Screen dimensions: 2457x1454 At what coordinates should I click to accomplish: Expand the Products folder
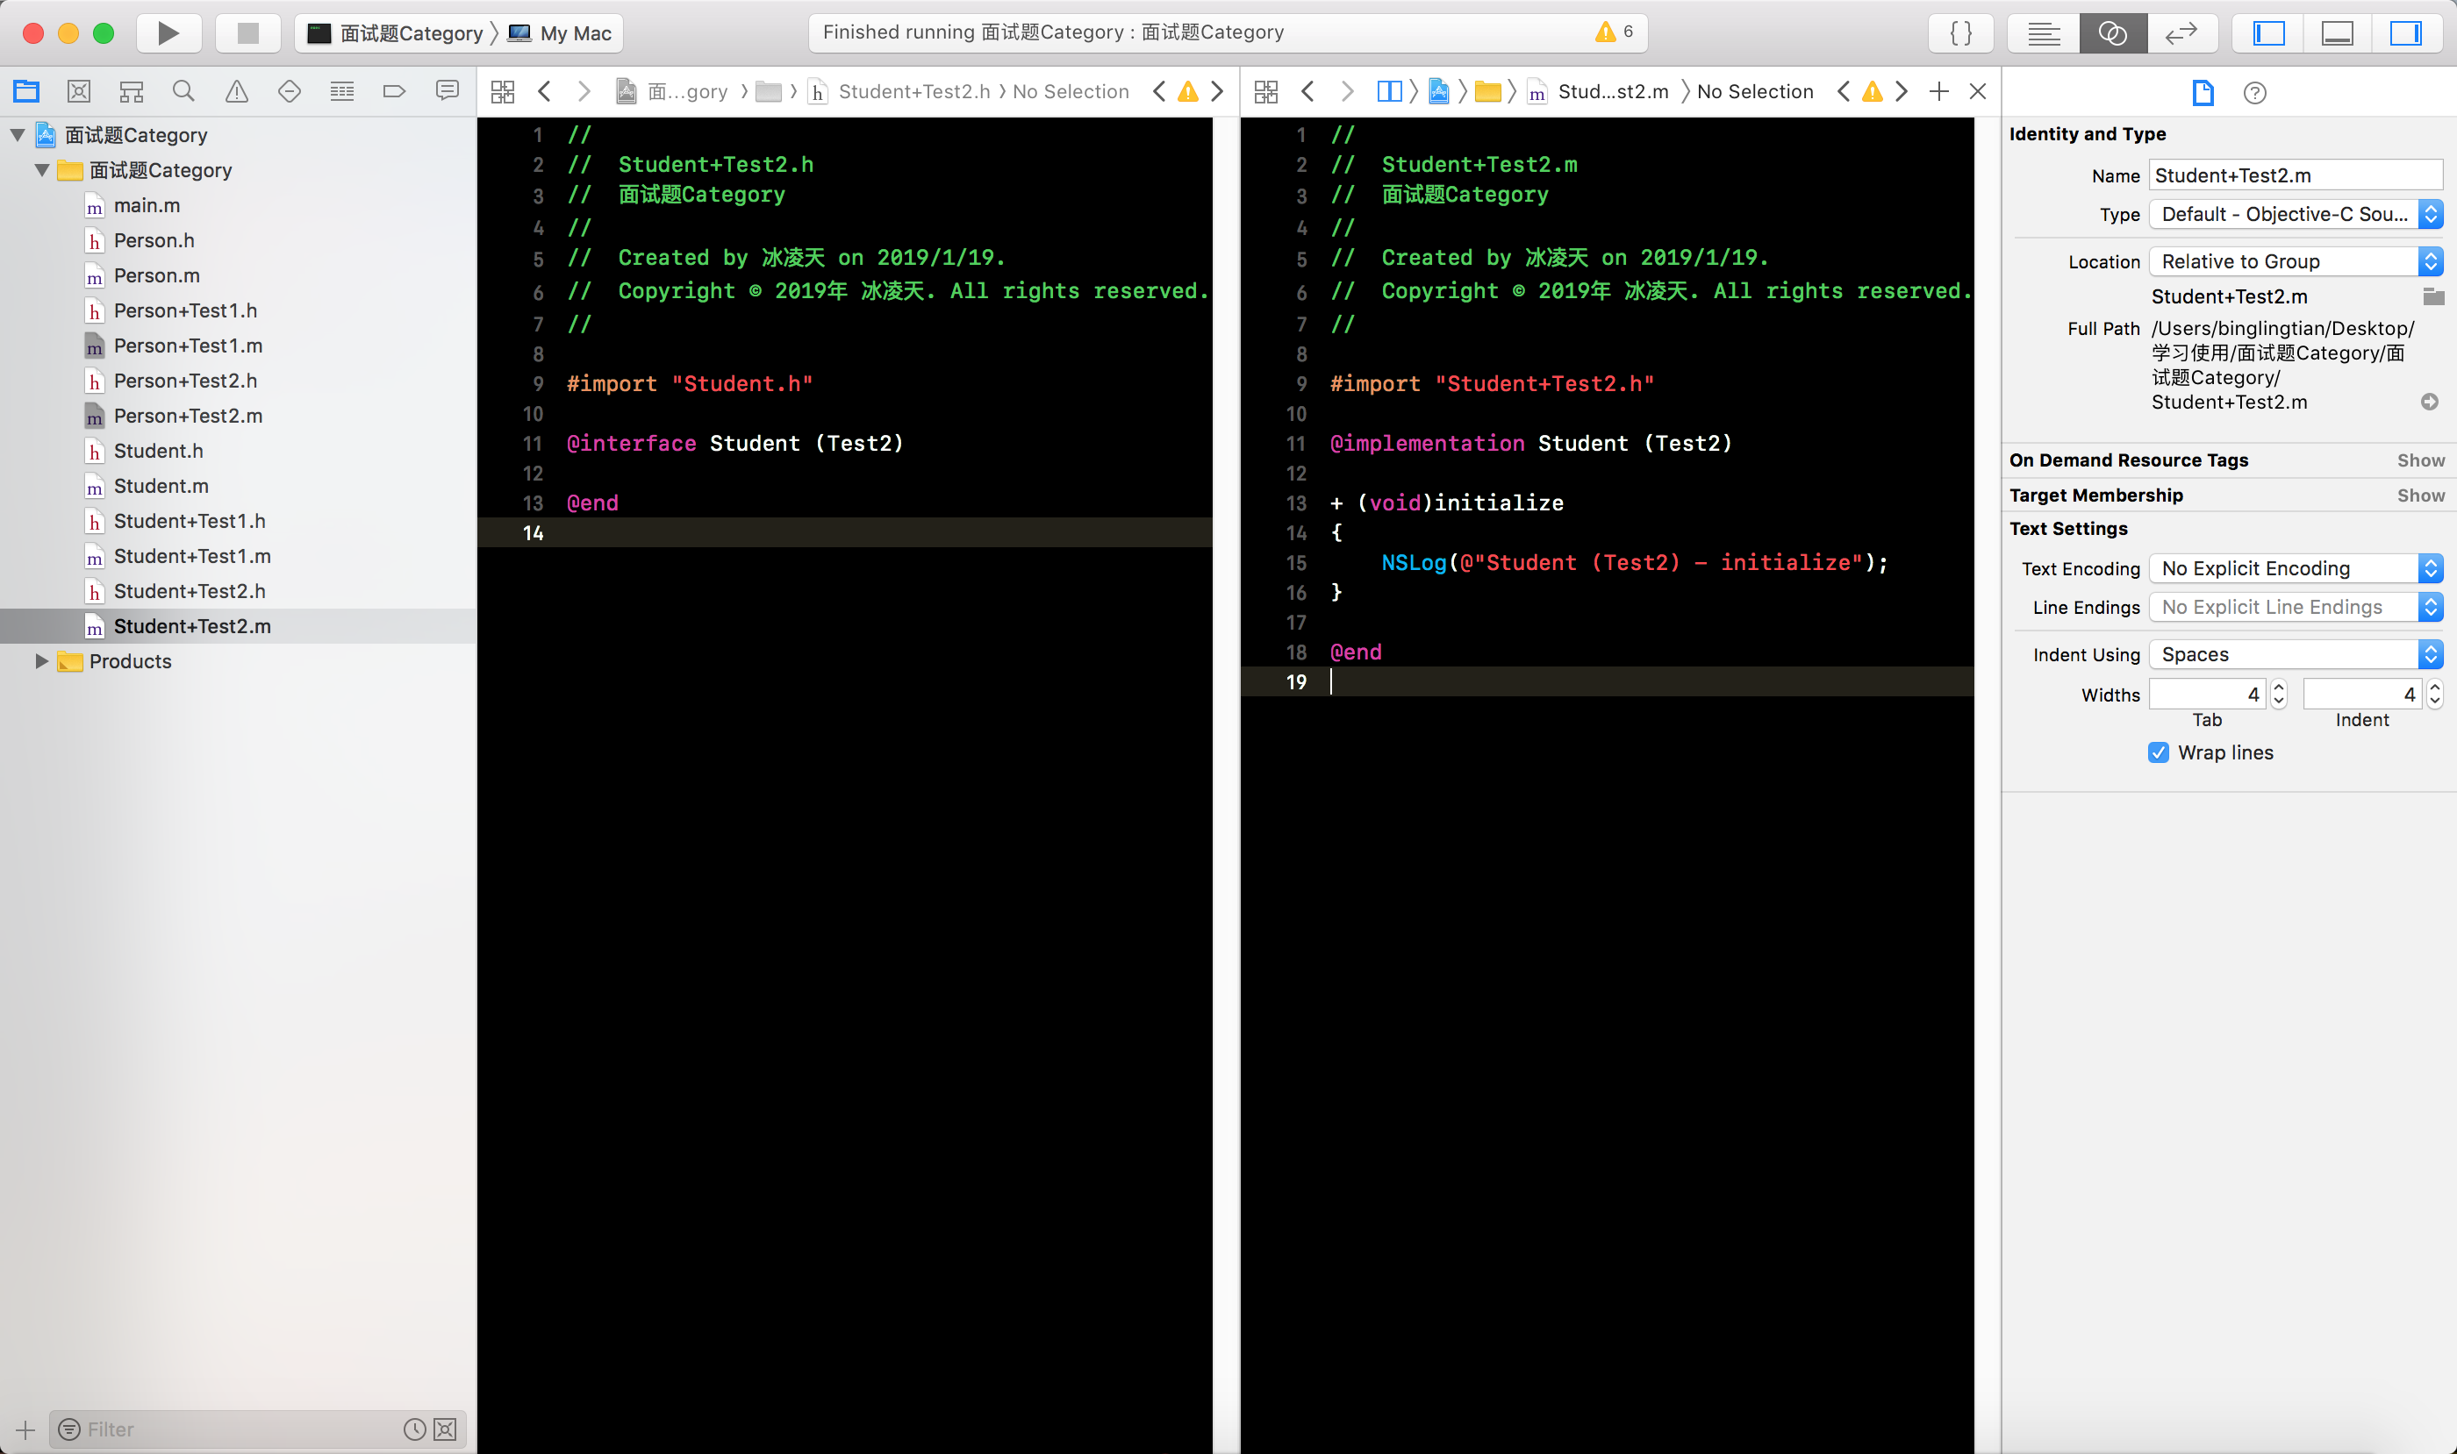tap(41, 661)
